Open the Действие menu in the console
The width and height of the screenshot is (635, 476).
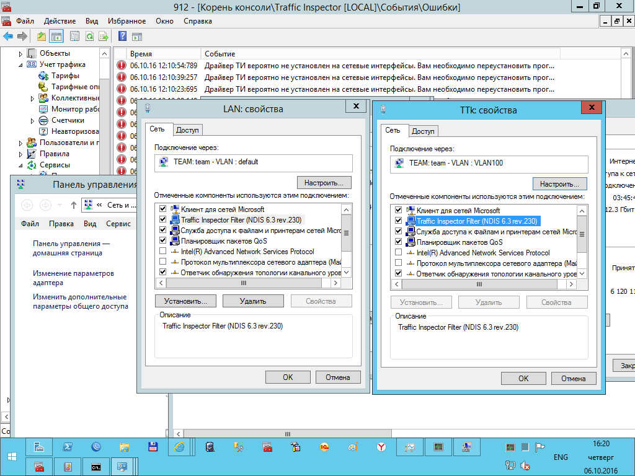click(x=60, y=21)
